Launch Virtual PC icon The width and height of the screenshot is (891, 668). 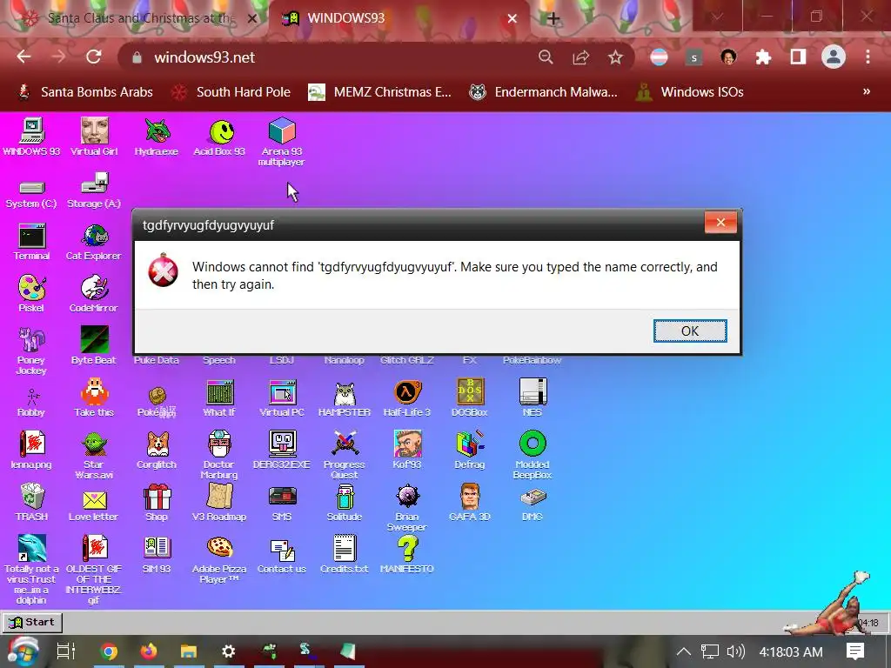pyautogui.click(x=282, y=397)
